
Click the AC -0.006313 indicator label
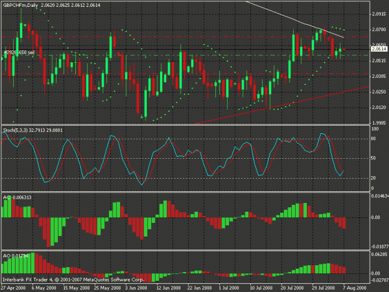coord(17,197)
